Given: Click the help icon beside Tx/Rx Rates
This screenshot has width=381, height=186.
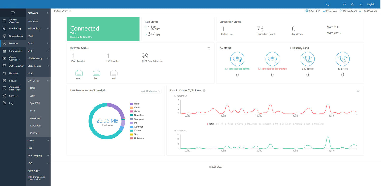Looking at the screenshot, I should tap(204, 91).
